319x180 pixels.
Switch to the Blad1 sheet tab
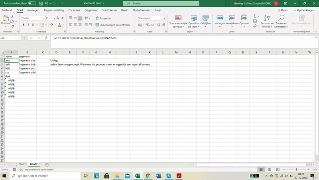[22, 164]
